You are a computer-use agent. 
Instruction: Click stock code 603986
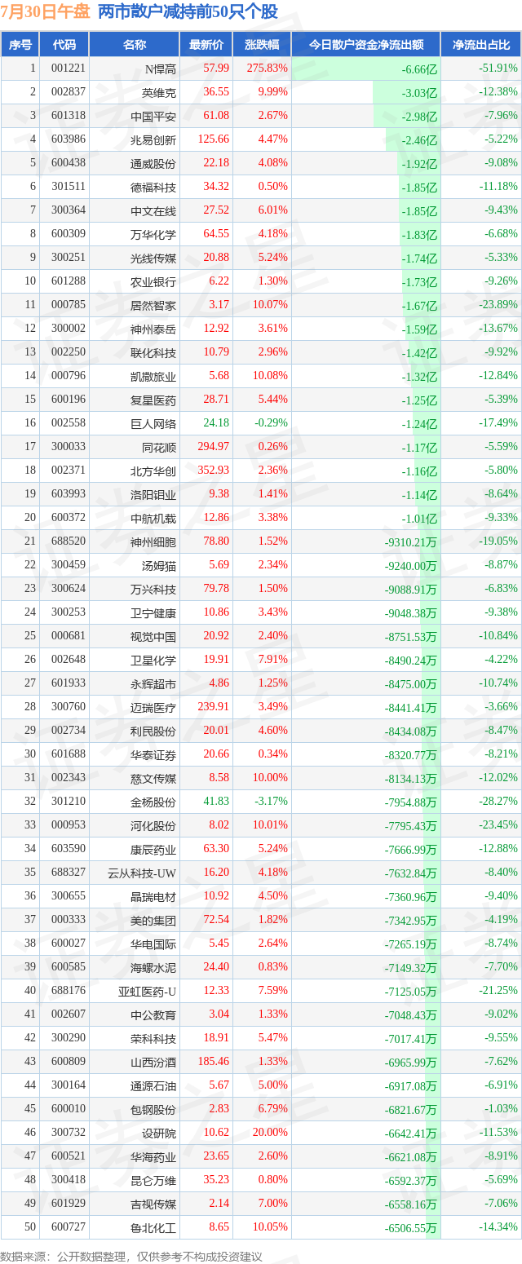pos(69,139)
